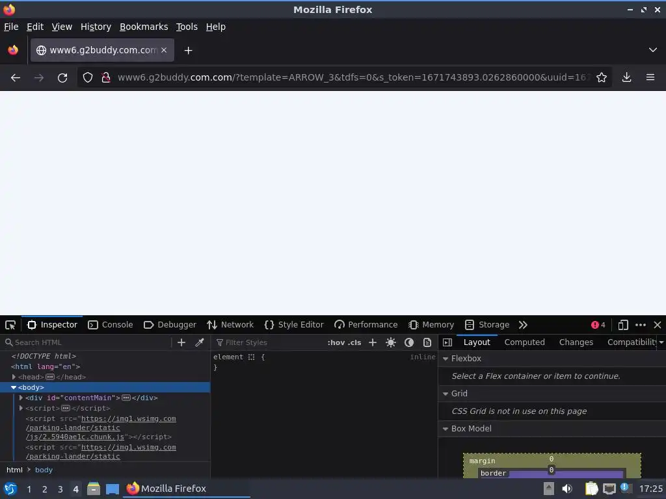Viewport: 666px width, 499px height.
Task: Select the Layout sidebar tab
Action: 477,342
